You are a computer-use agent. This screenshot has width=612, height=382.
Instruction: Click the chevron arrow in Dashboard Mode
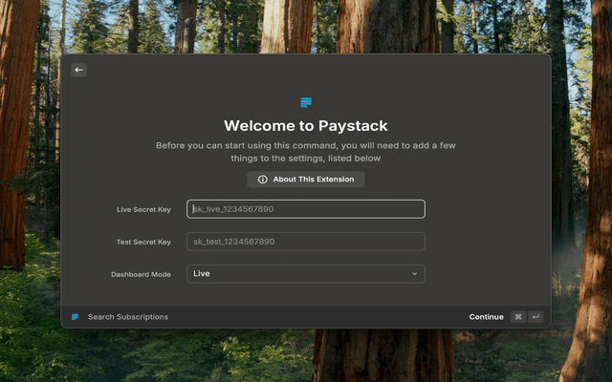click(x=414, y=274)
